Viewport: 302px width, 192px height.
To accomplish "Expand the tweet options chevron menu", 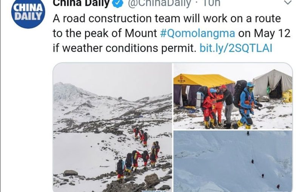I will [288, 2].
